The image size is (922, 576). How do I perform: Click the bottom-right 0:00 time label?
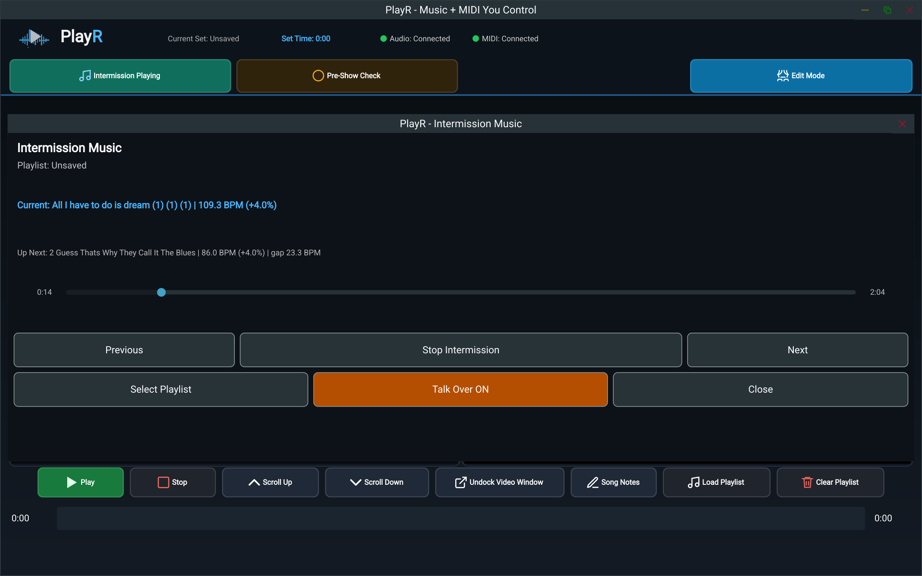coord(883,518)
